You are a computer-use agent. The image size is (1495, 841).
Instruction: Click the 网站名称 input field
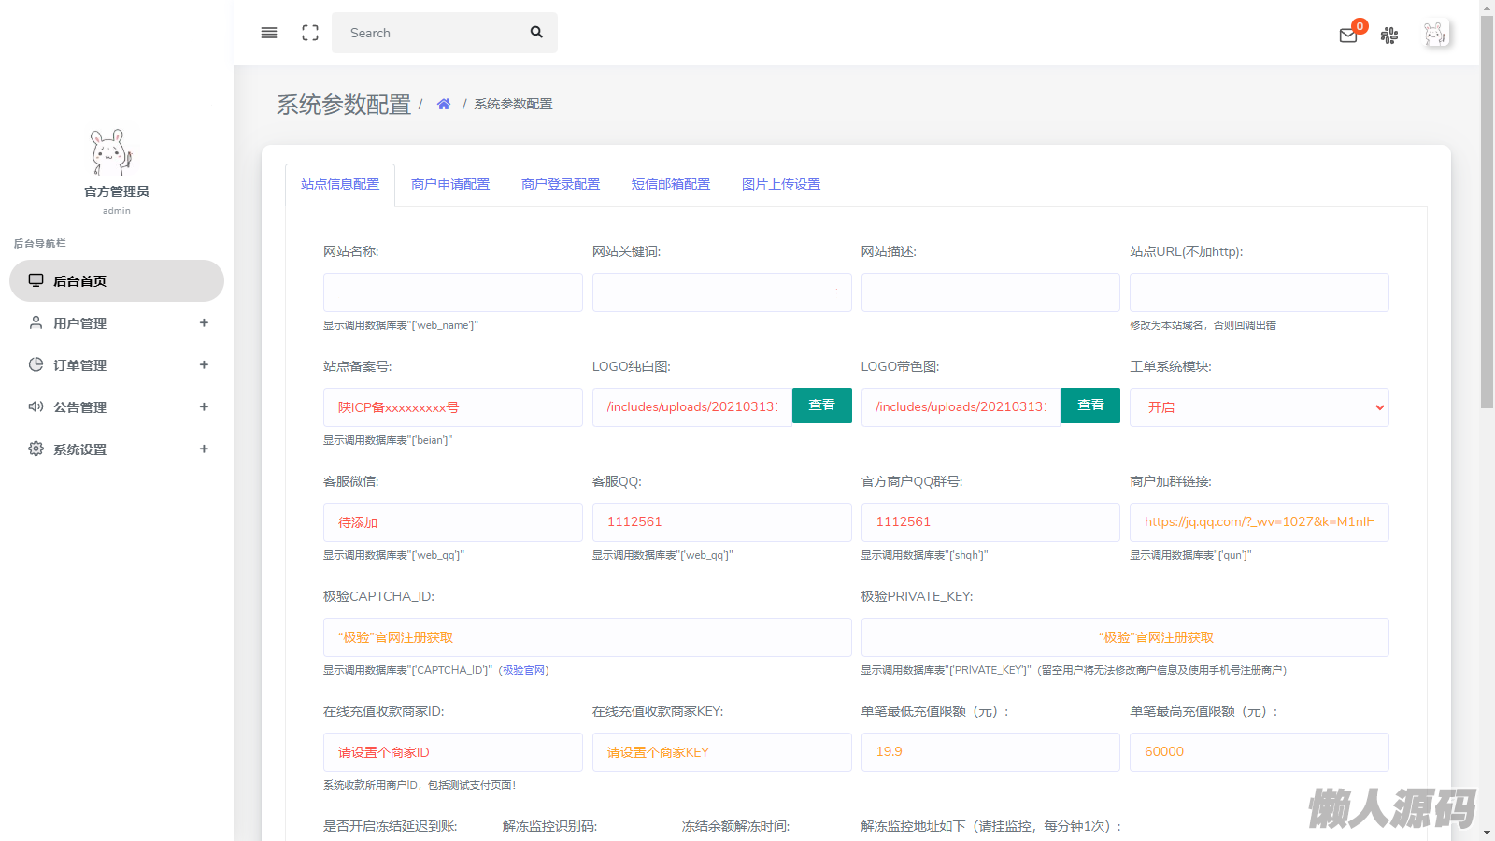pos(452,292)
